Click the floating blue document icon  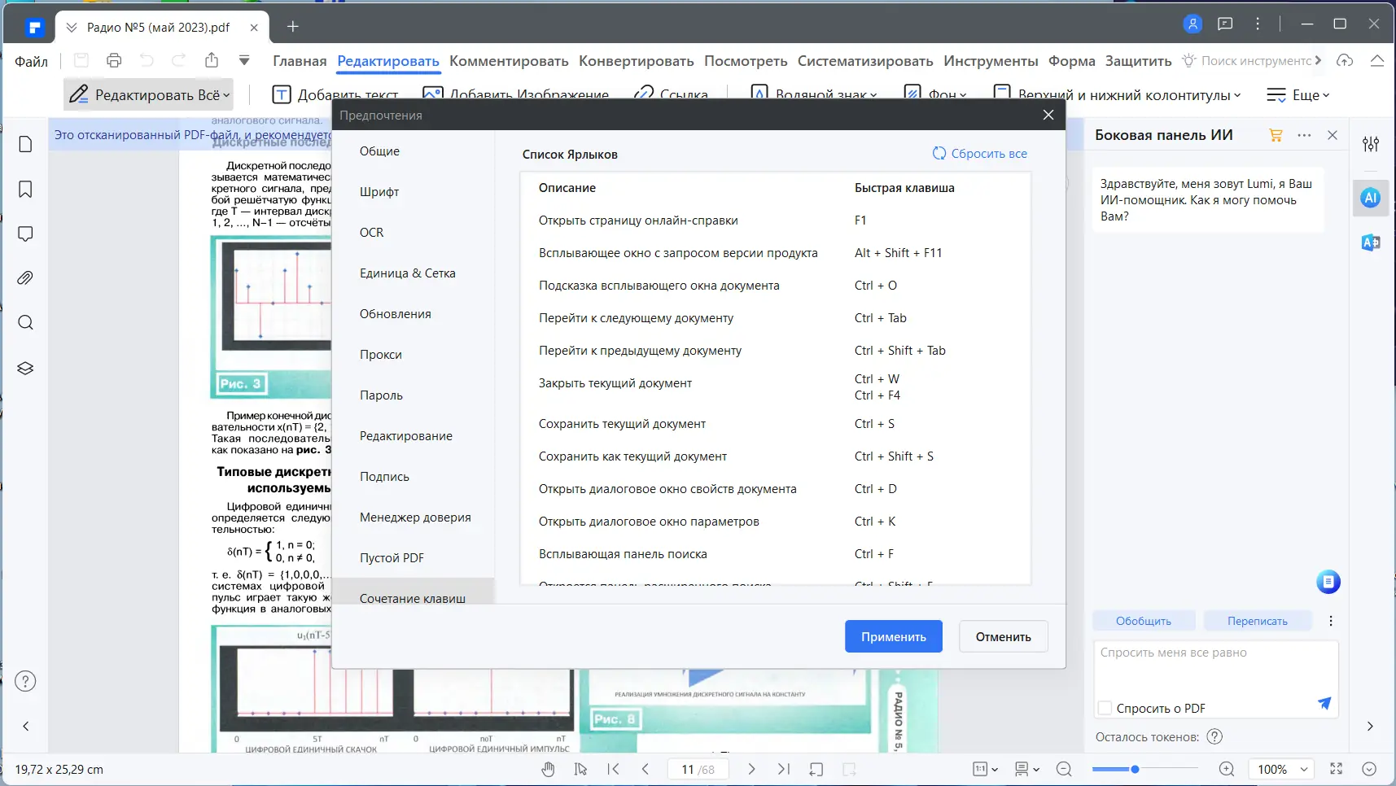(x=1328, y=582)
